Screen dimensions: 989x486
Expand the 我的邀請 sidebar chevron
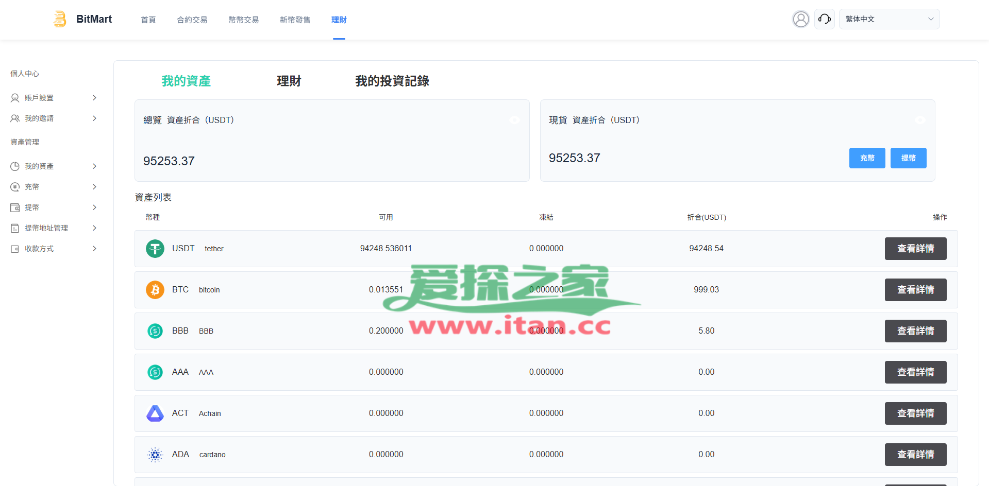coord(94,118)
